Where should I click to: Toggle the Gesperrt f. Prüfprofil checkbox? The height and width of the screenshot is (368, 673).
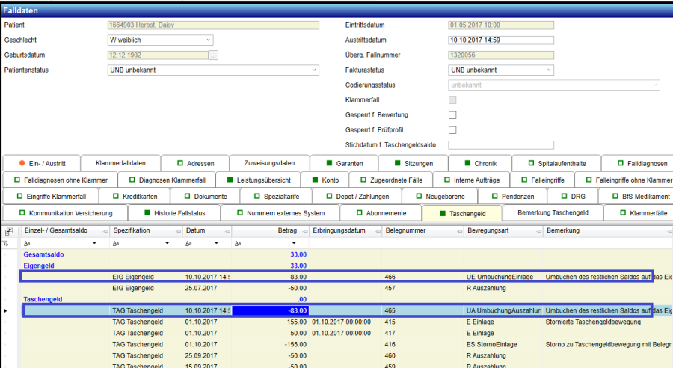[452, 130]
